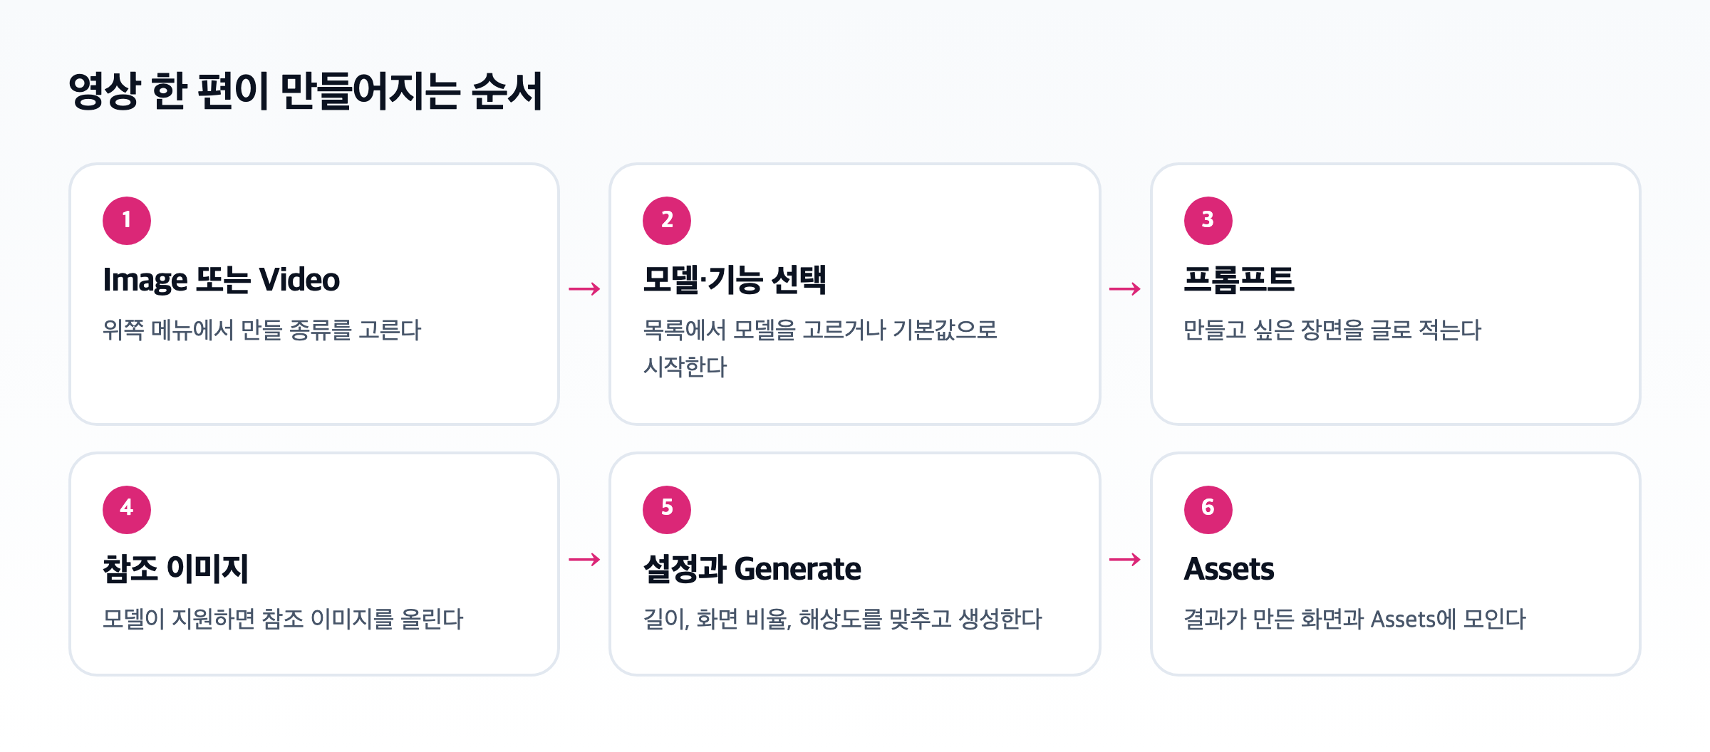Click description '위쪽 메뉴에서 만들 종류를 고른다'
Viewport: 1710px width, 752px height.
(x=262, y=330)
